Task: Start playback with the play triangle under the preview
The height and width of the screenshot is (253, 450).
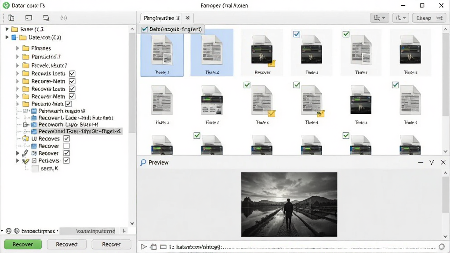Action: (144, 246)
